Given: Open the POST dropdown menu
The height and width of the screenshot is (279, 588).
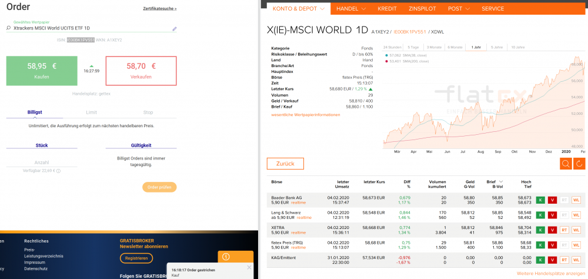Looking at the screenshot, I should (459, 9).
